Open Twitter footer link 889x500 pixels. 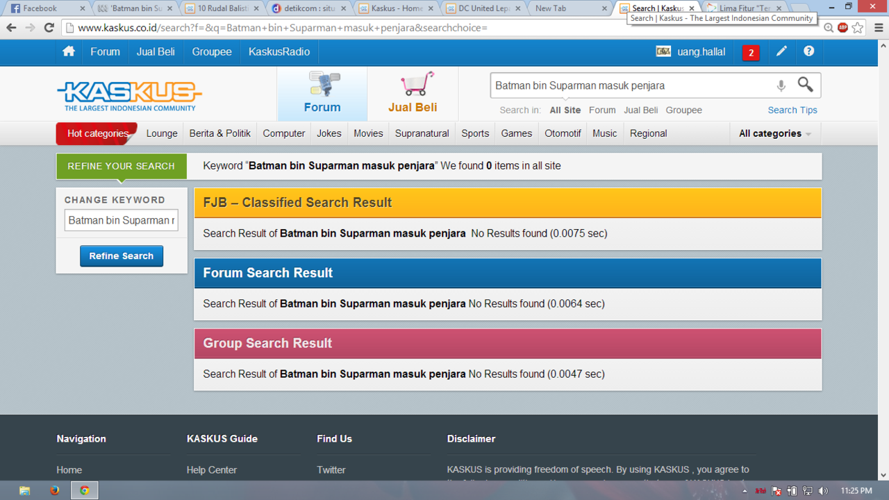coord(331,469)
